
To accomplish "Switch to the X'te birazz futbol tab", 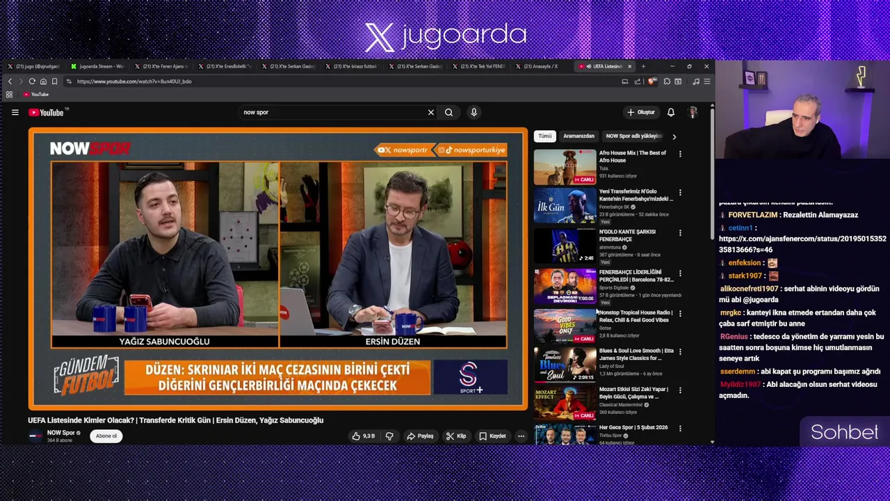I will [352, 66].
